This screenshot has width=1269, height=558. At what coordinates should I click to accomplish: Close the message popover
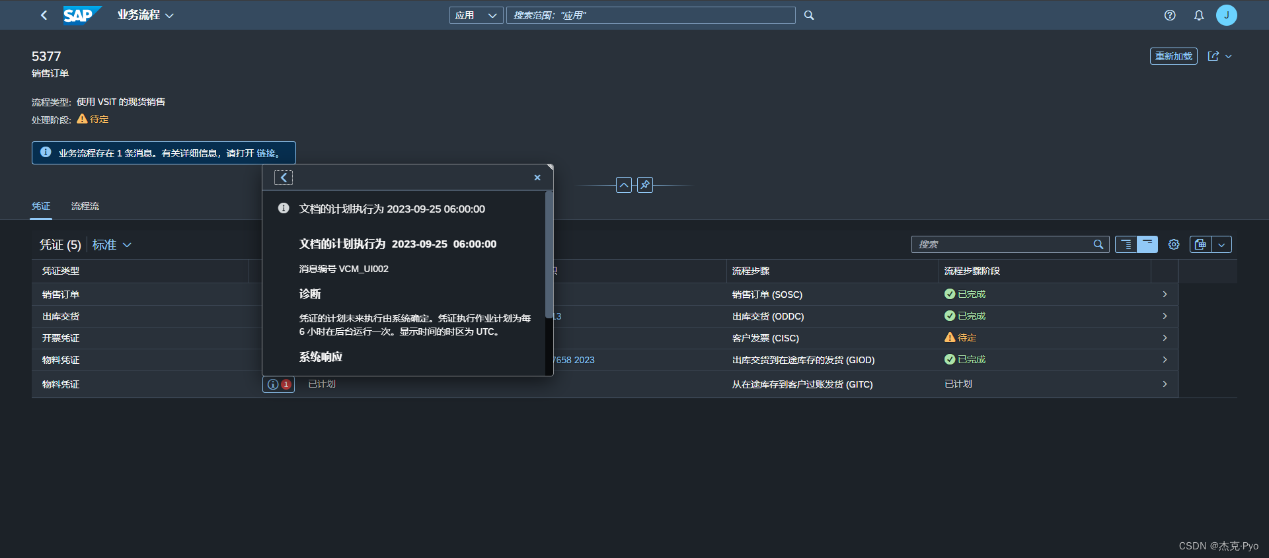[537, 178]
